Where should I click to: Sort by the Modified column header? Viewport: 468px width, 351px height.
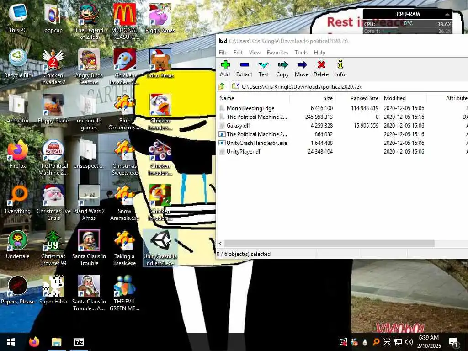tap(404, 98)
